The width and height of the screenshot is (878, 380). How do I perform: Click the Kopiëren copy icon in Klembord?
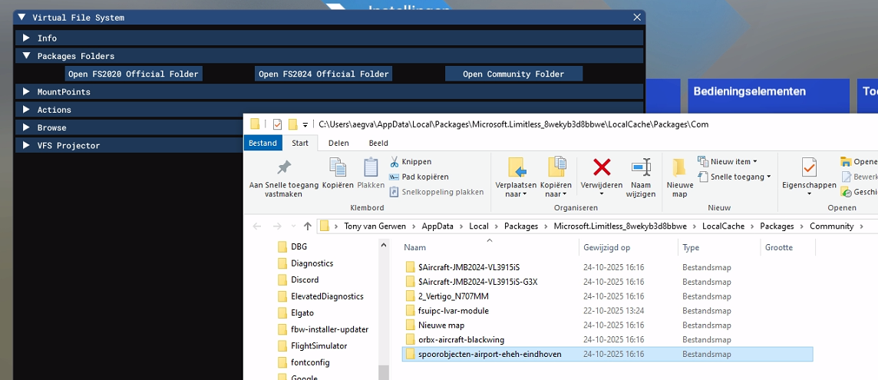click(338, 167)
